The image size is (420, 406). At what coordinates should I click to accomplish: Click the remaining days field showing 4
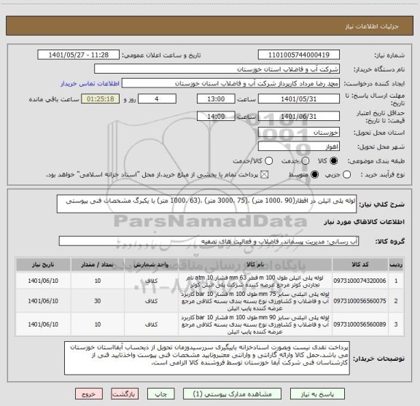pyautogui.click(x=157, y=99)
